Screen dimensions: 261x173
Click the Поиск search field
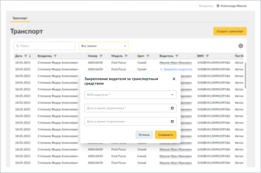pyautogui.click(x=44, y=46)
